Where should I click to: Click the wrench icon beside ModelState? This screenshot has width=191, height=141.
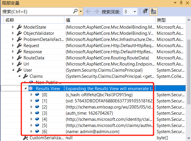tap(19, 27)
